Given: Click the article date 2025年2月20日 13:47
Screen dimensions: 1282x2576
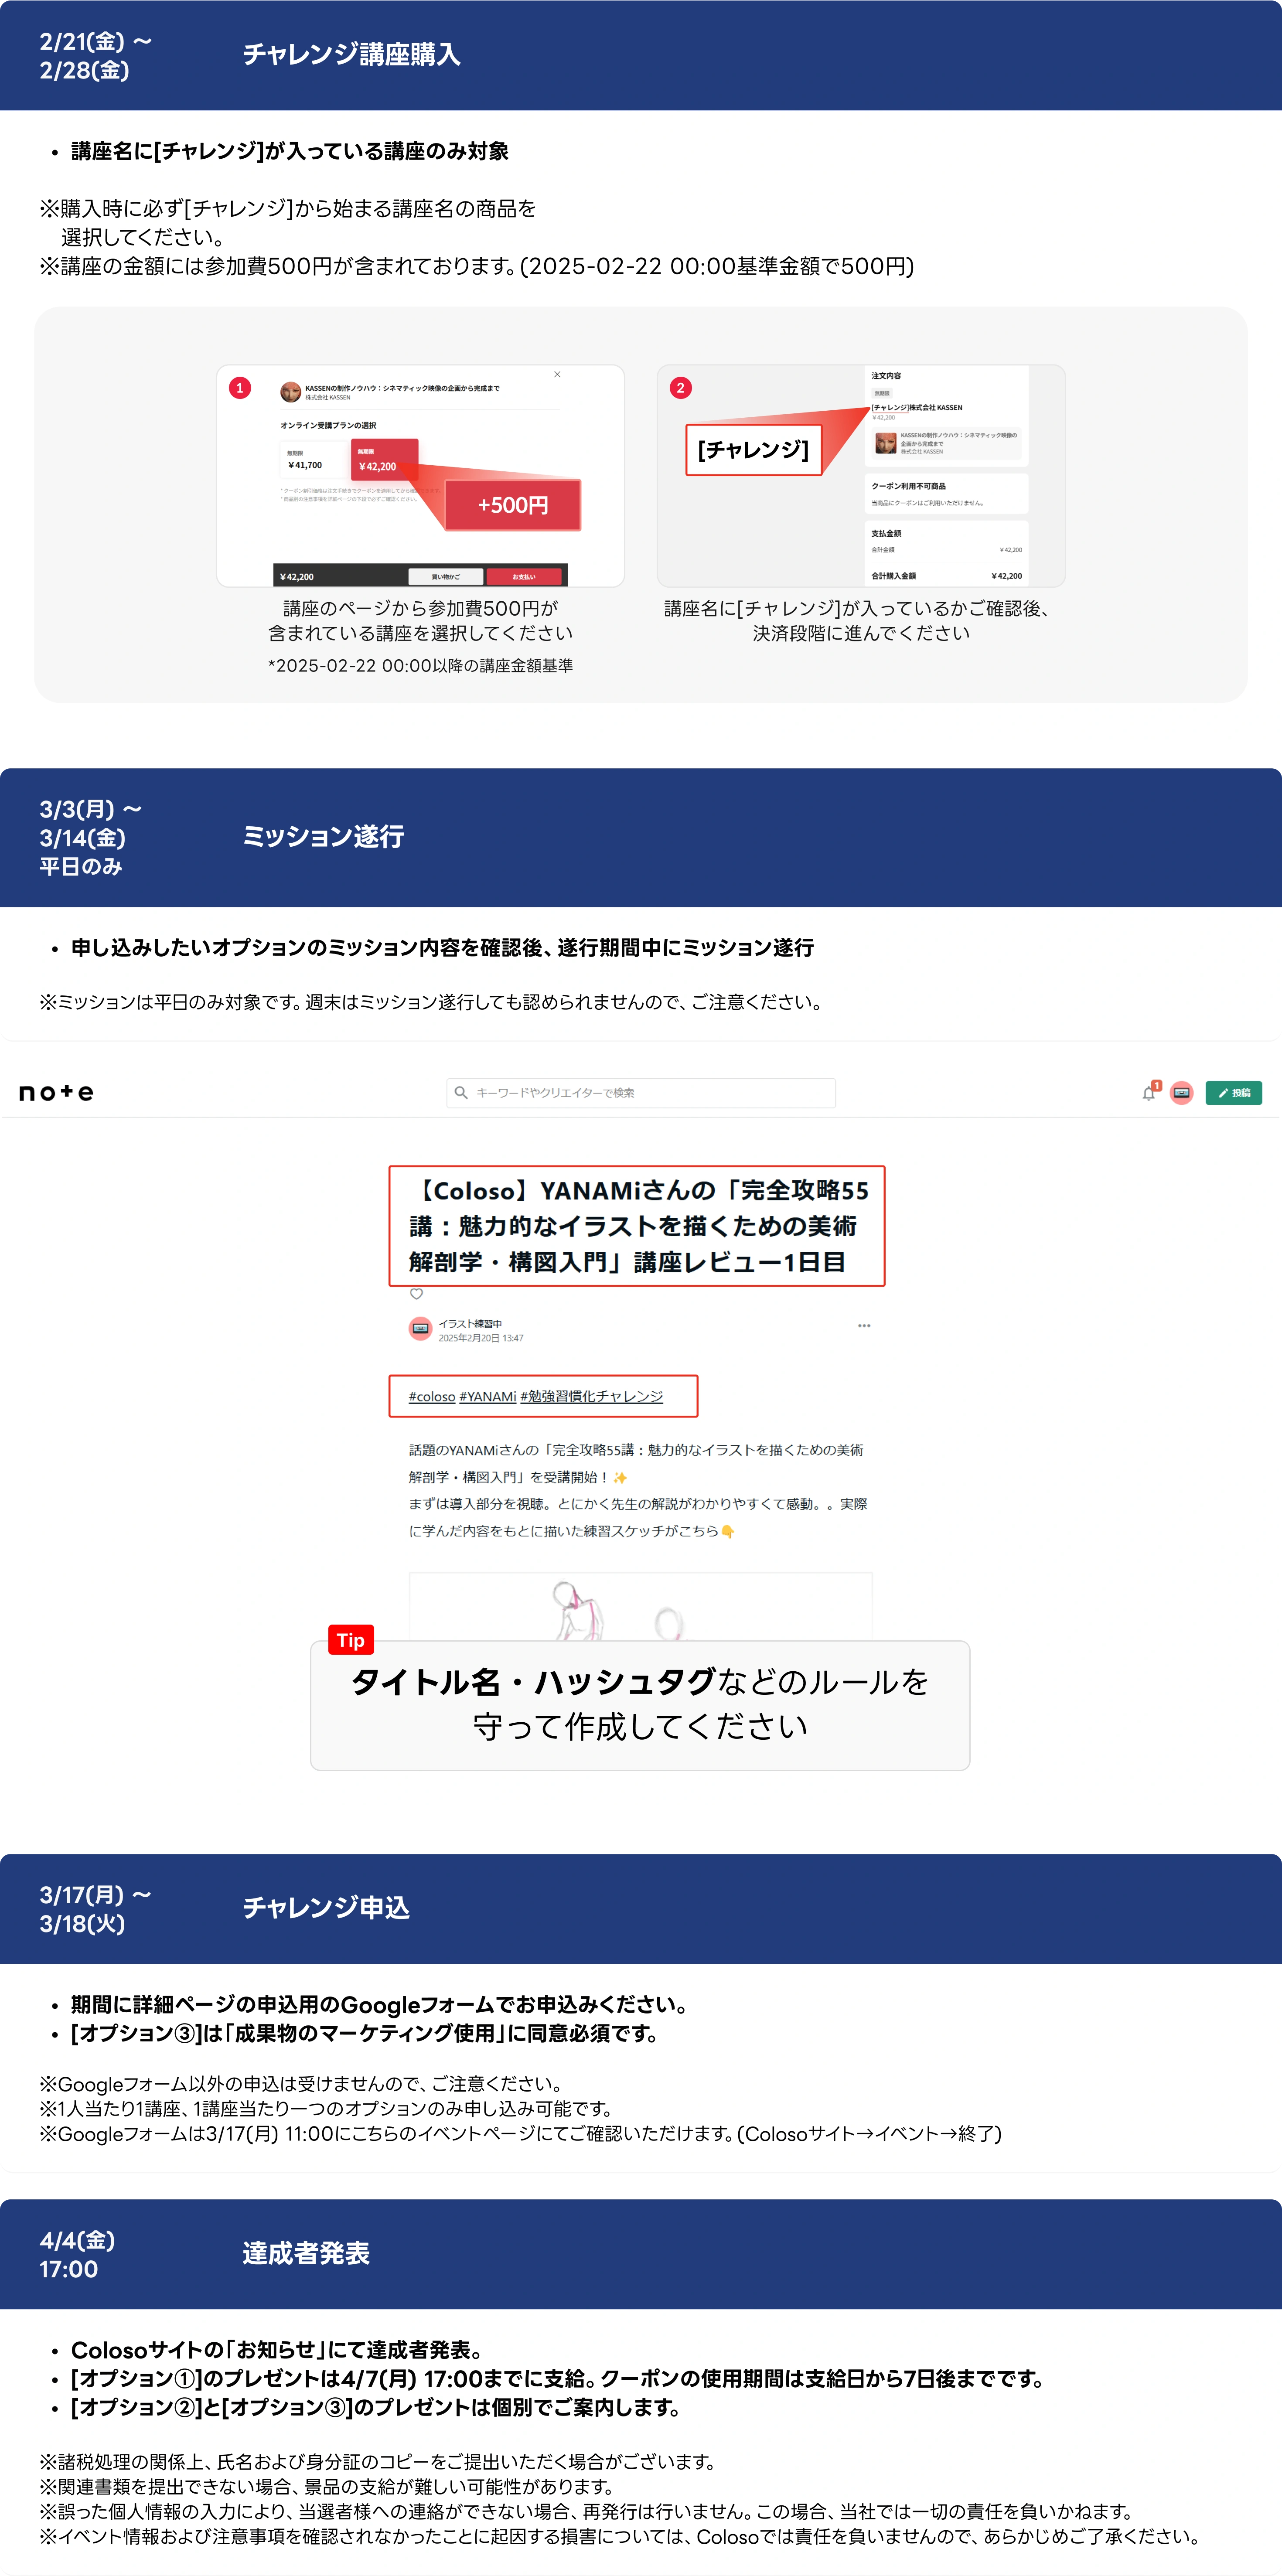Looking at the screenshot, I should [x=481, y=1338].
